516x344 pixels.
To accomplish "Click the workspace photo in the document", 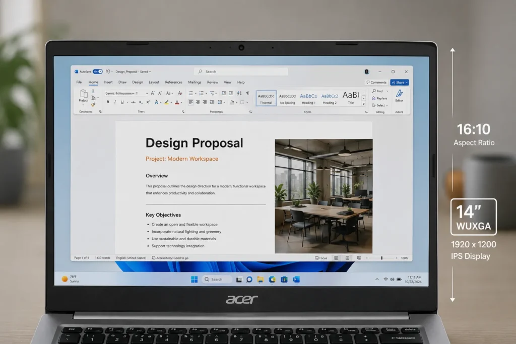I will [324, 196].
